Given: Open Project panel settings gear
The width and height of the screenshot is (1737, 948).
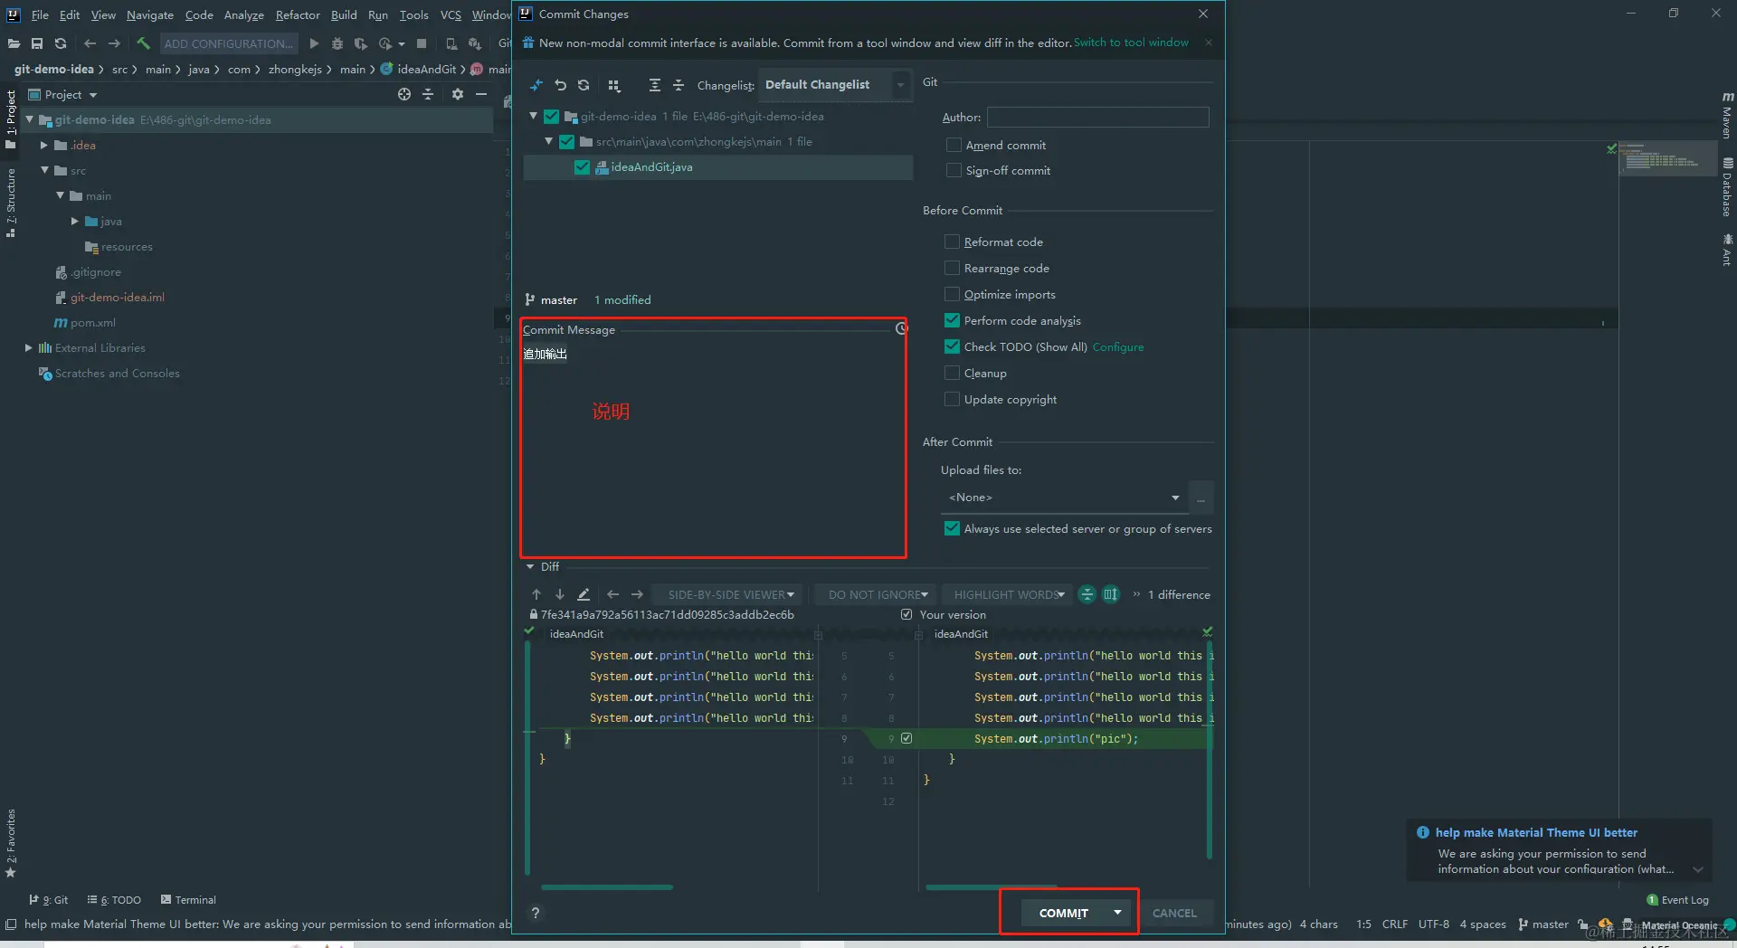Looking at the screenshot, I should [x=458, y=94].
